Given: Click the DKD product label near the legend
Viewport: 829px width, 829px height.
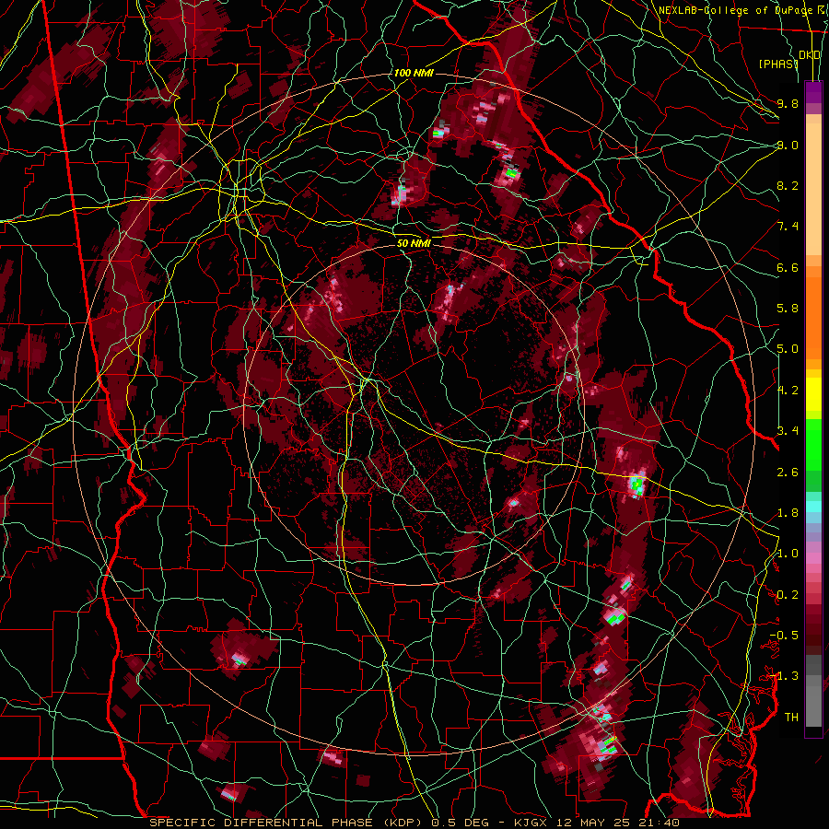Looking at the screenshot, I should pos(810,55).
